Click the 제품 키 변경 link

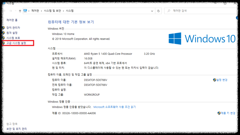click(x=228, y=113)
